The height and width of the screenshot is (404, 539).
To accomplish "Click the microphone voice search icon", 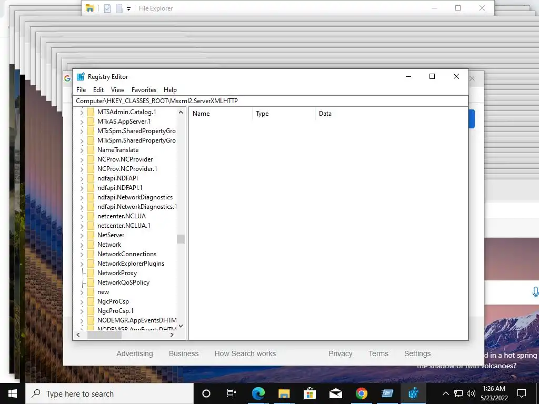I will tap(535, 292).
